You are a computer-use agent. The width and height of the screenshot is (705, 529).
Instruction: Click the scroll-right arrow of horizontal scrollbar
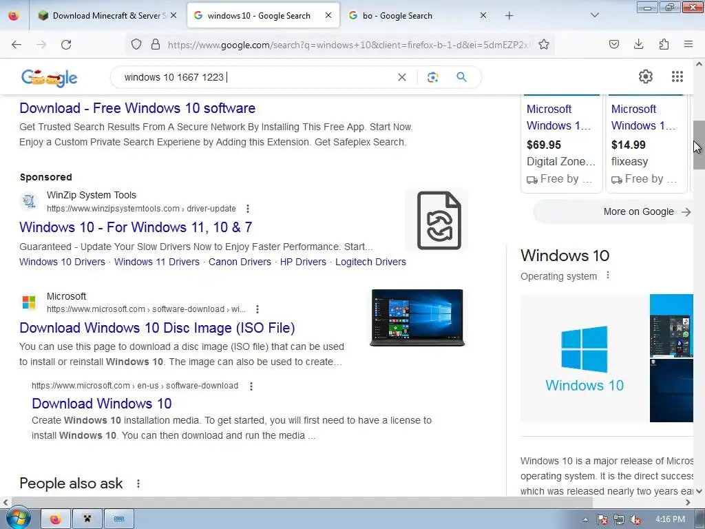(688, 502)
